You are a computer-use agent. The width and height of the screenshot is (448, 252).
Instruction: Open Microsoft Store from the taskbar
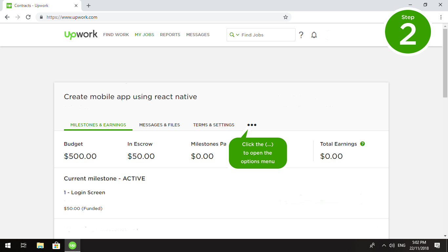56,245
